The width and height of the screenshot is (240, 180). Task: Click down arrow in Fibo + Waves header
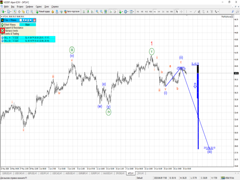point(24,20)
